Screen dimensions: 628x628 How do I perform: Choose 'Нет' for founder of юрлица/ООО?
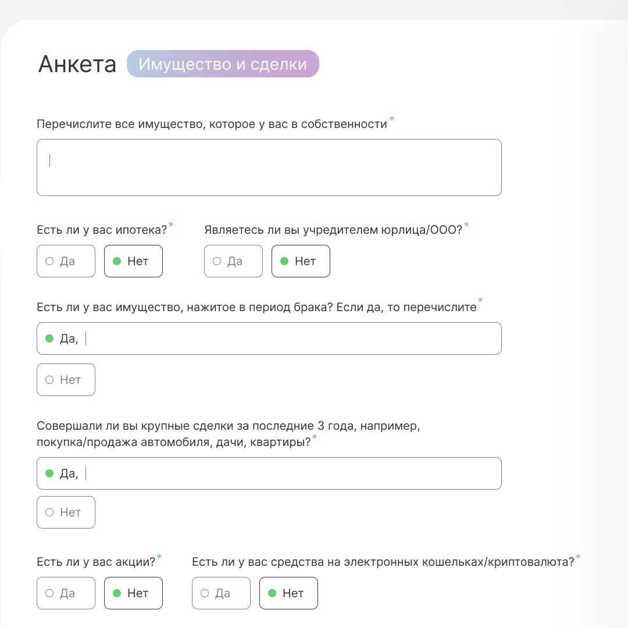click(301, 261)
